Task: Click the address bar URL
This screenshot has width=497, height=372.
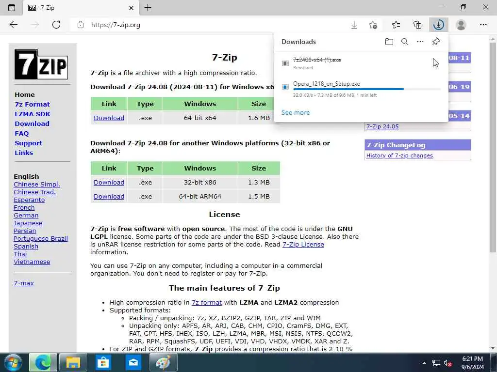Action: [116, 25]
